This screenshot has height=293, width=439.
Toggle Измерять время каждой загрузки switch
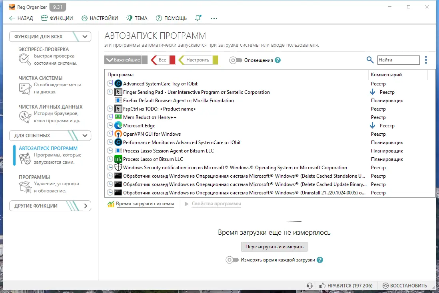(232, 260)
